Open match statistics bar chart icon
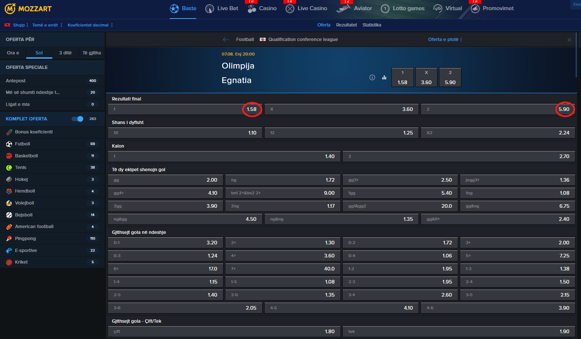581x339 pixels. click(x=384, y=77)
